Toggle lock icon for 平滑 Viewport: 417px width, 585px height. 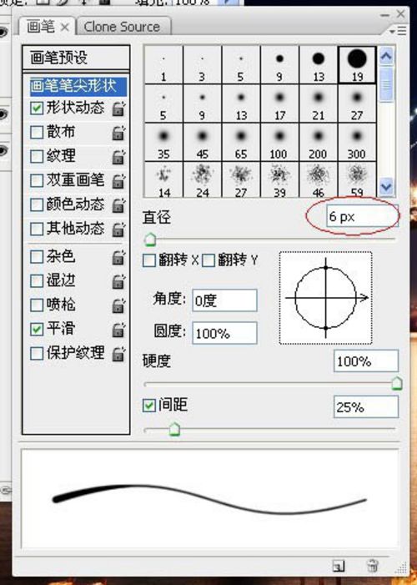tap(118, 330)
